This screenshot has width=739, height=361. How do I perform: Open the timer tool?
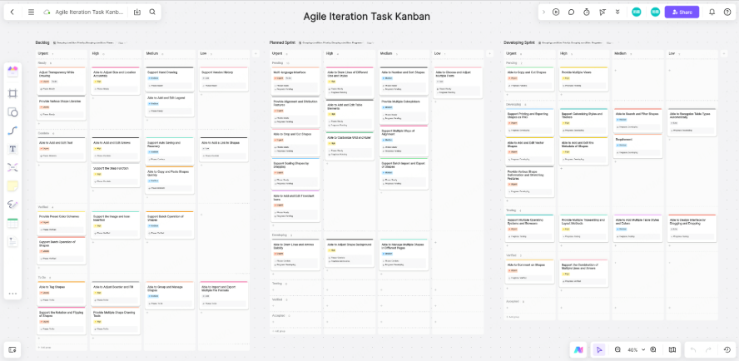coord(587,12)
